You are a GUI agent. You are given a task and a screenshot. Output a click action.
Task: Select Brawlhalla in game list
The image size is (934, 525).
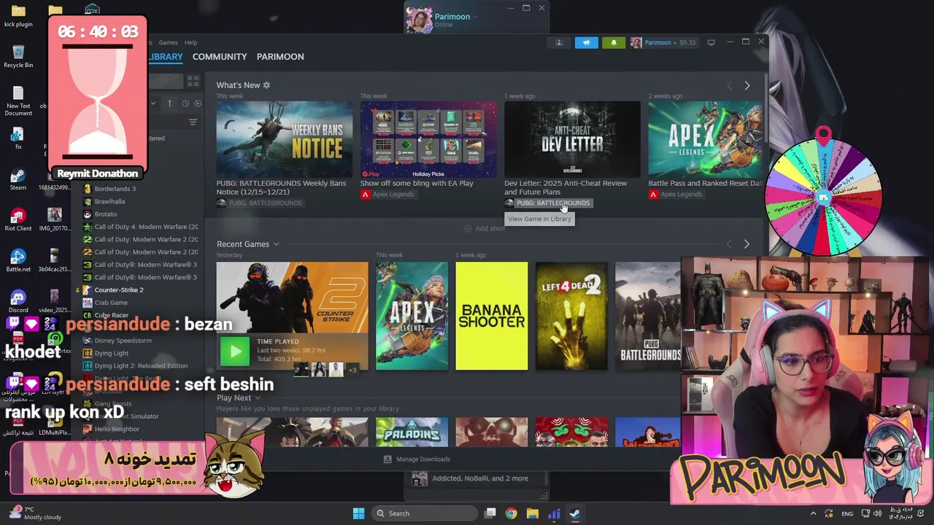point(109,201)
